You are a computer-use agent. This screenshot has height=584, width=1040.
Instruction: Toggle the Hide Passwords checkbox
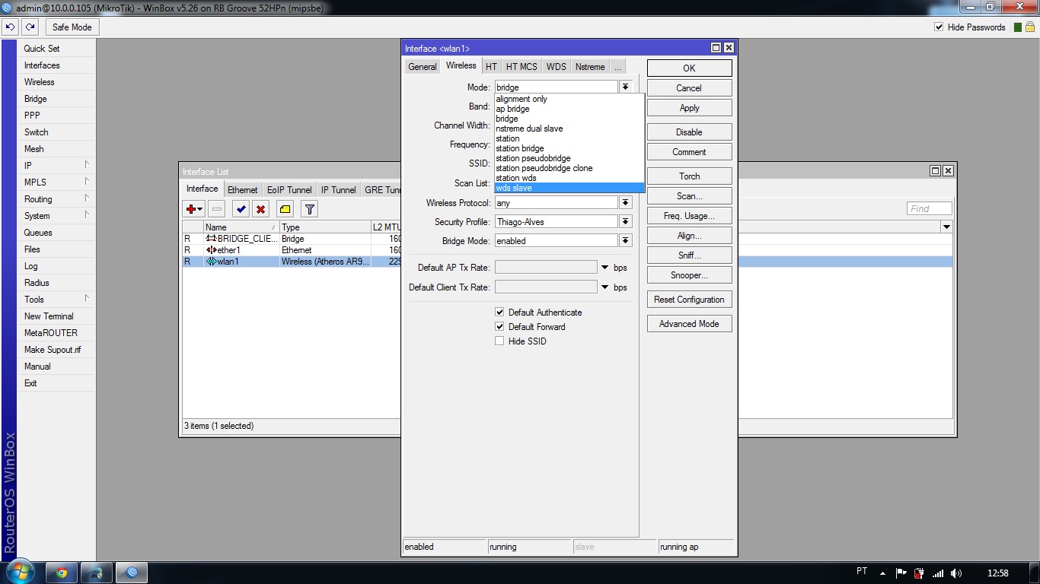939,27
